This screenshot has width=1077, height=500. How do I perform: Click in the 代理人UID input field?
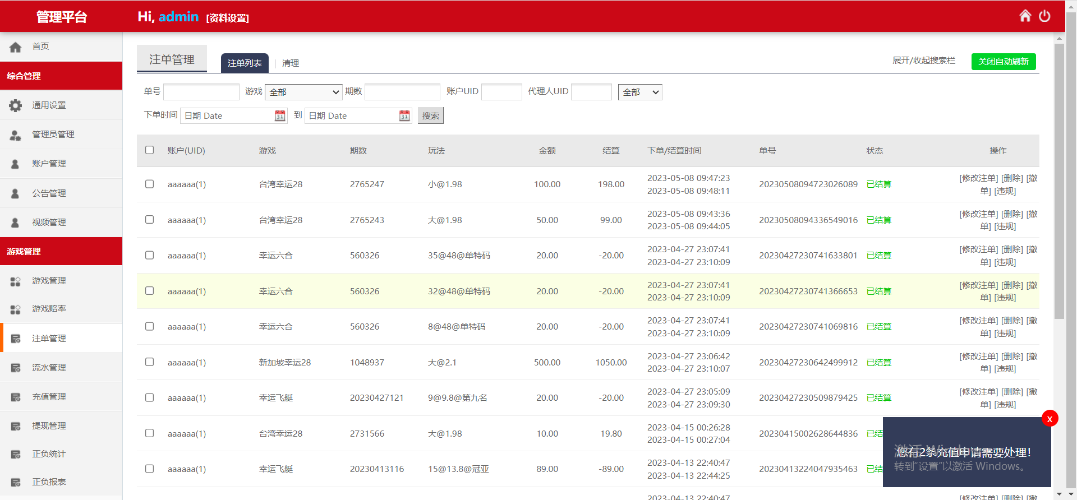click(x=591, y=92)
